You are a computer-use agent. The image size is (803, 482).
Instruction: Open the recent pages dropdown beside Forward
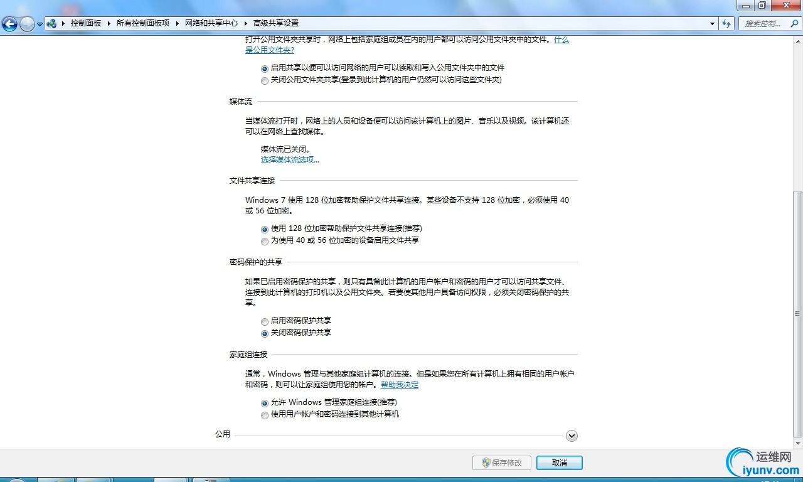click(x=40, y=24)
